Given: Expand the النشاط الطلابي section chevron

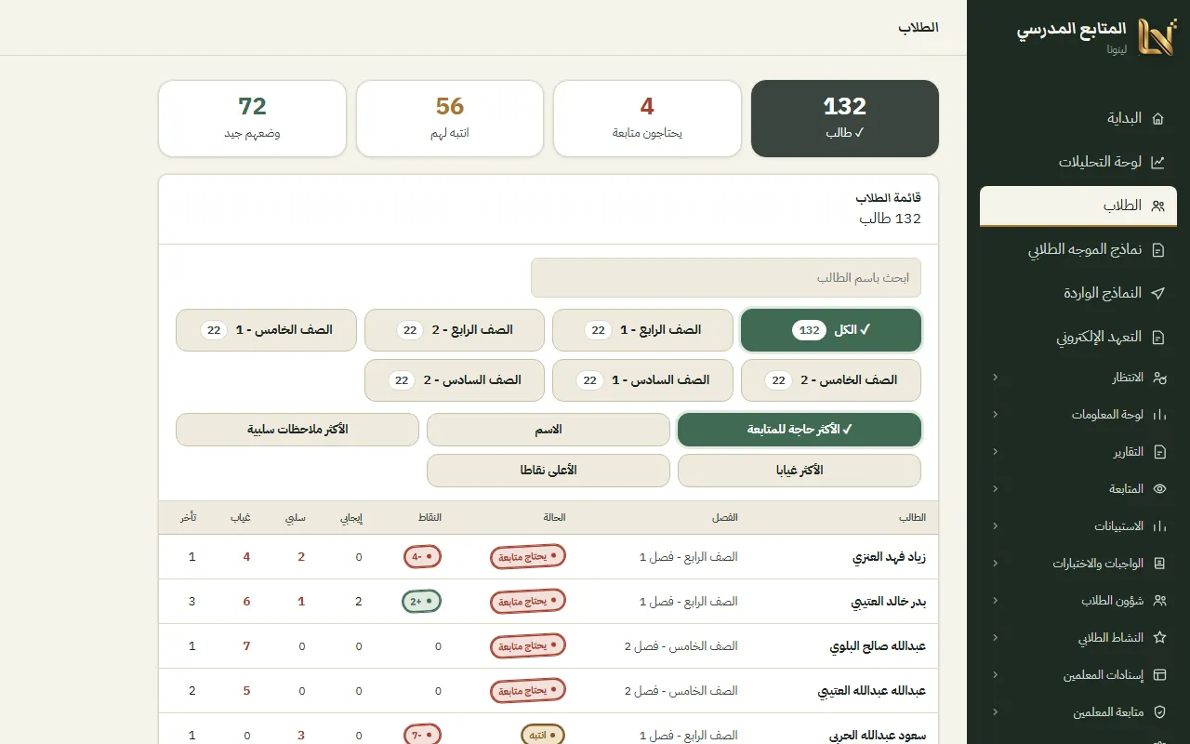Looking at the screenshot, I should [x=995, y=638].
